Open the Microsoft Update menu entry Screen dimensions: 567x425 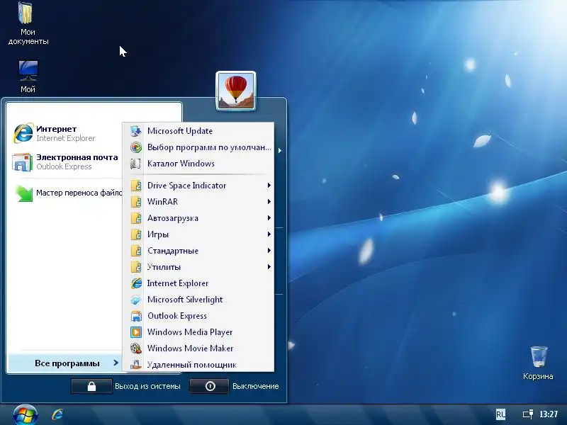(198, 131)
